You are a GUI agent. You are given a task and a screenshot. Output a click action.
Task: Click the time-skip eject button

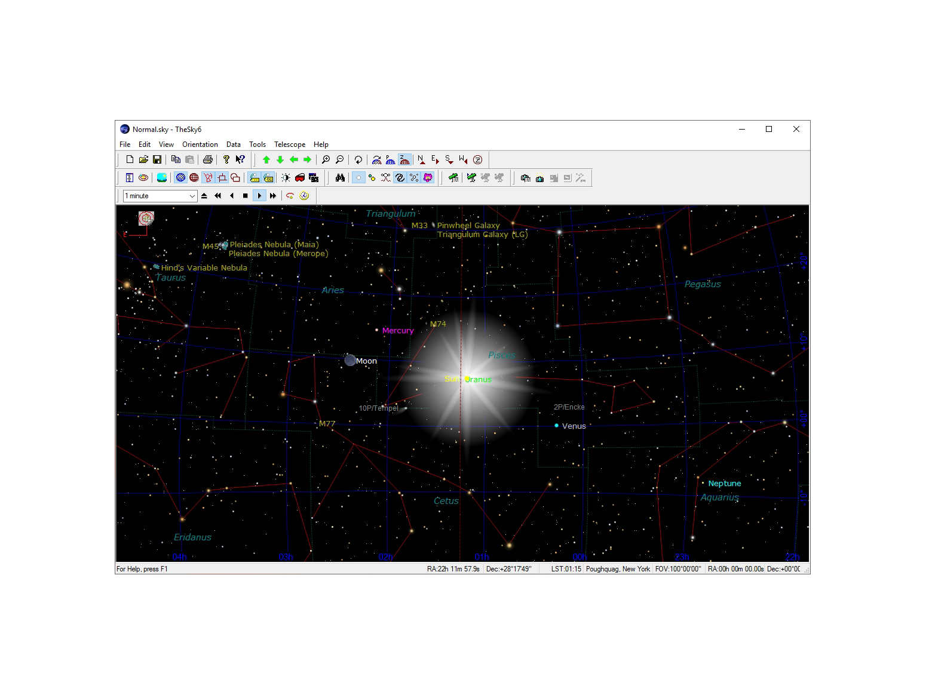click(x=204, y=196)
